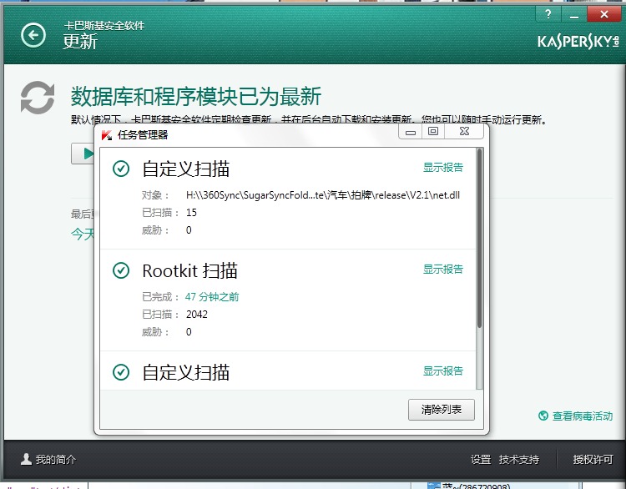Click scanned count 15
The image size is (626, 489).
(x=192, y=213)
